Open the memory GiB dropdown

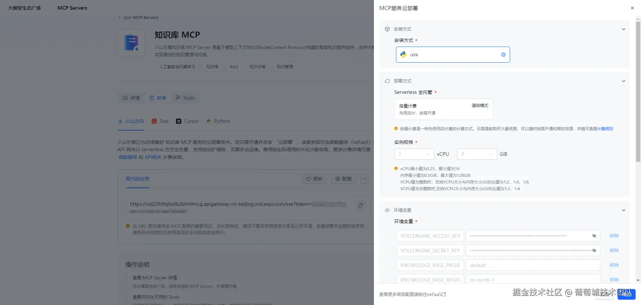pos(477,154)
